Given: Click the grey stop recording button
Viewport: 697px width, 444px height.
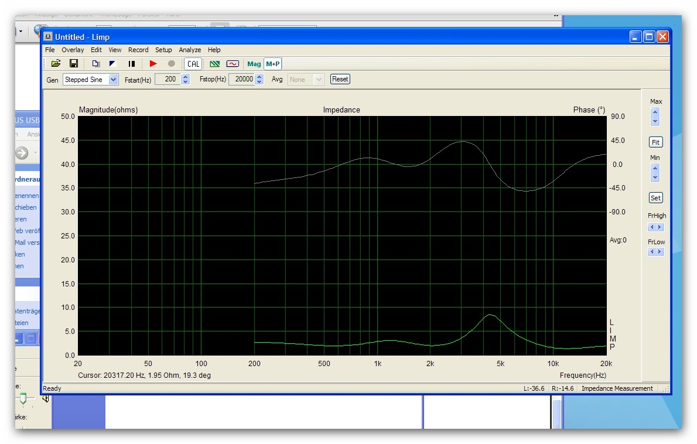Looking at the screenshot, I should tap(172, 64).
